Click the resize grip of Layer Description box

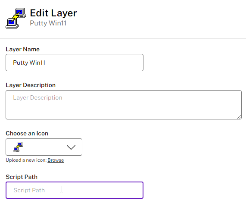tap(239, 117)
